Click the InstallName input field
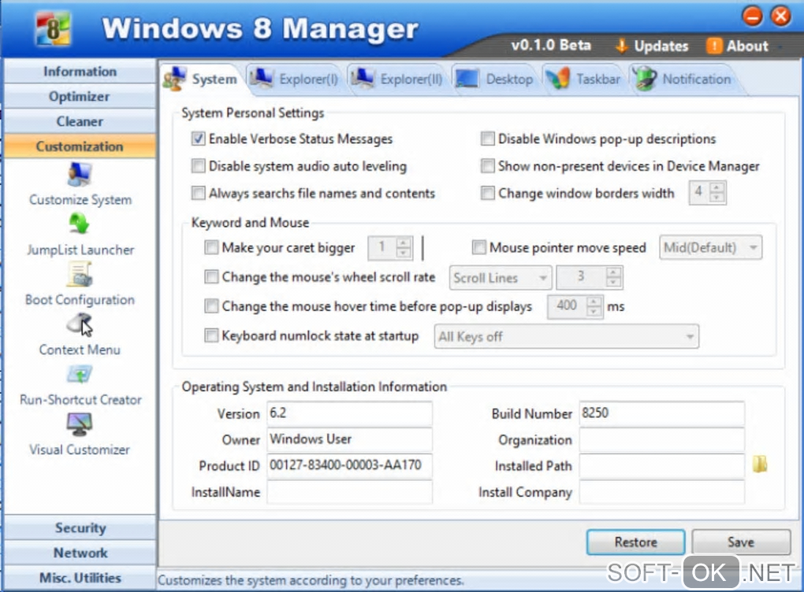The width and height of the screenshot is (804, 592). click(x=349, y=491)
